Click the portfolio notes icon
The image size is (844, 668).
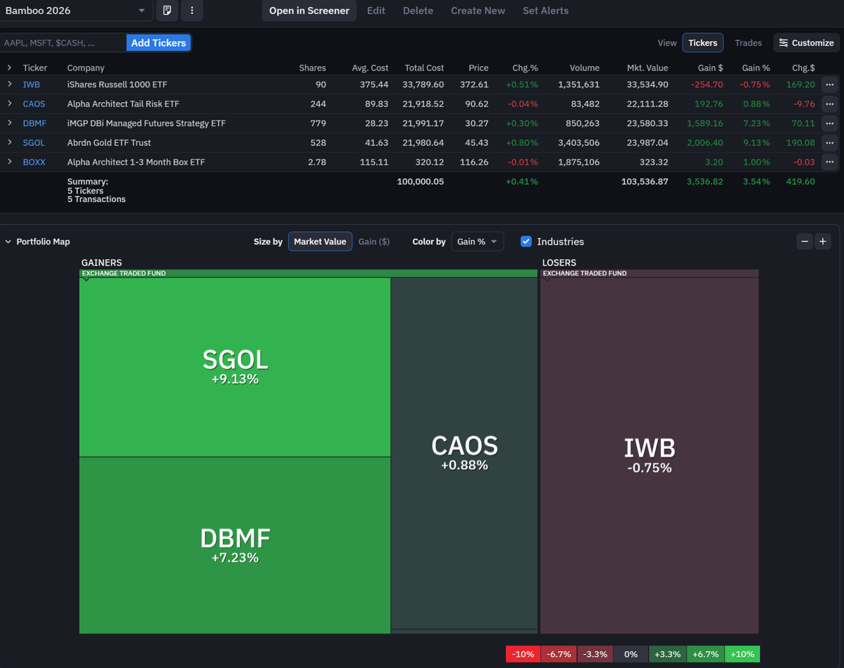click(x=167, y=11)
